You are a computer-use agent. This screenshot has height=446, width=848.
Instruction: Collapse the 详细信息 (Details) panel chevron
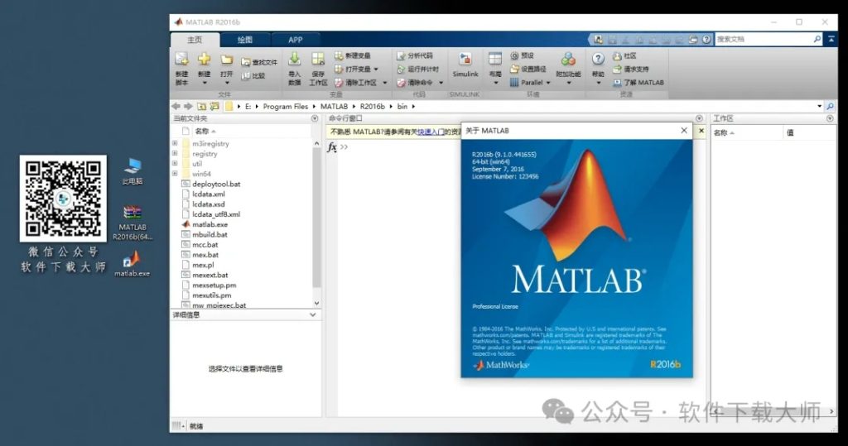coord(312,314)
